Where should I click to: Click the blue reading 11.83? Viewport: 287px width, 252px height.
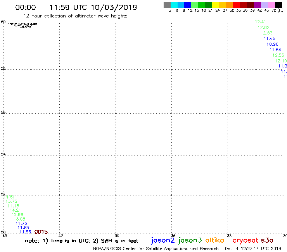point(23,228)
